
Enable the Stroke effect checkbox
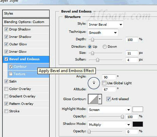(x=6, y=111)
